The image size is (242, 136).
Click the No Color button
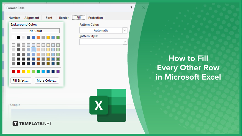(36, 31)
